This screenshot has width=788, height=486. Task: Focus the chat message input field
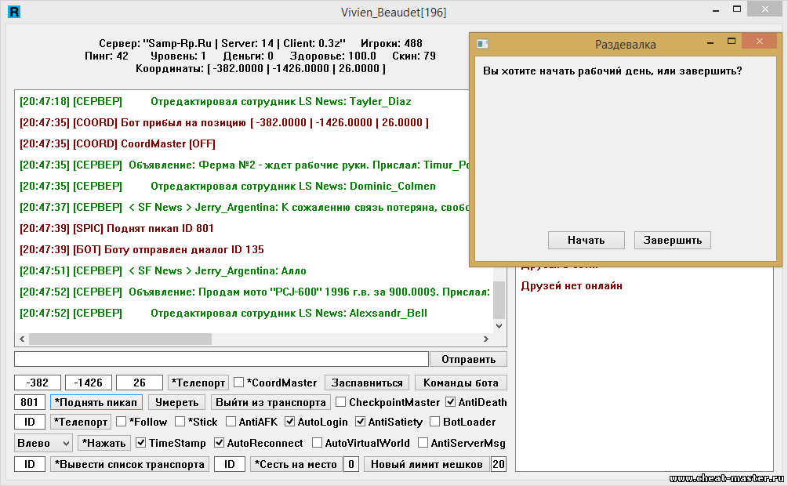[x=221, y=359]
